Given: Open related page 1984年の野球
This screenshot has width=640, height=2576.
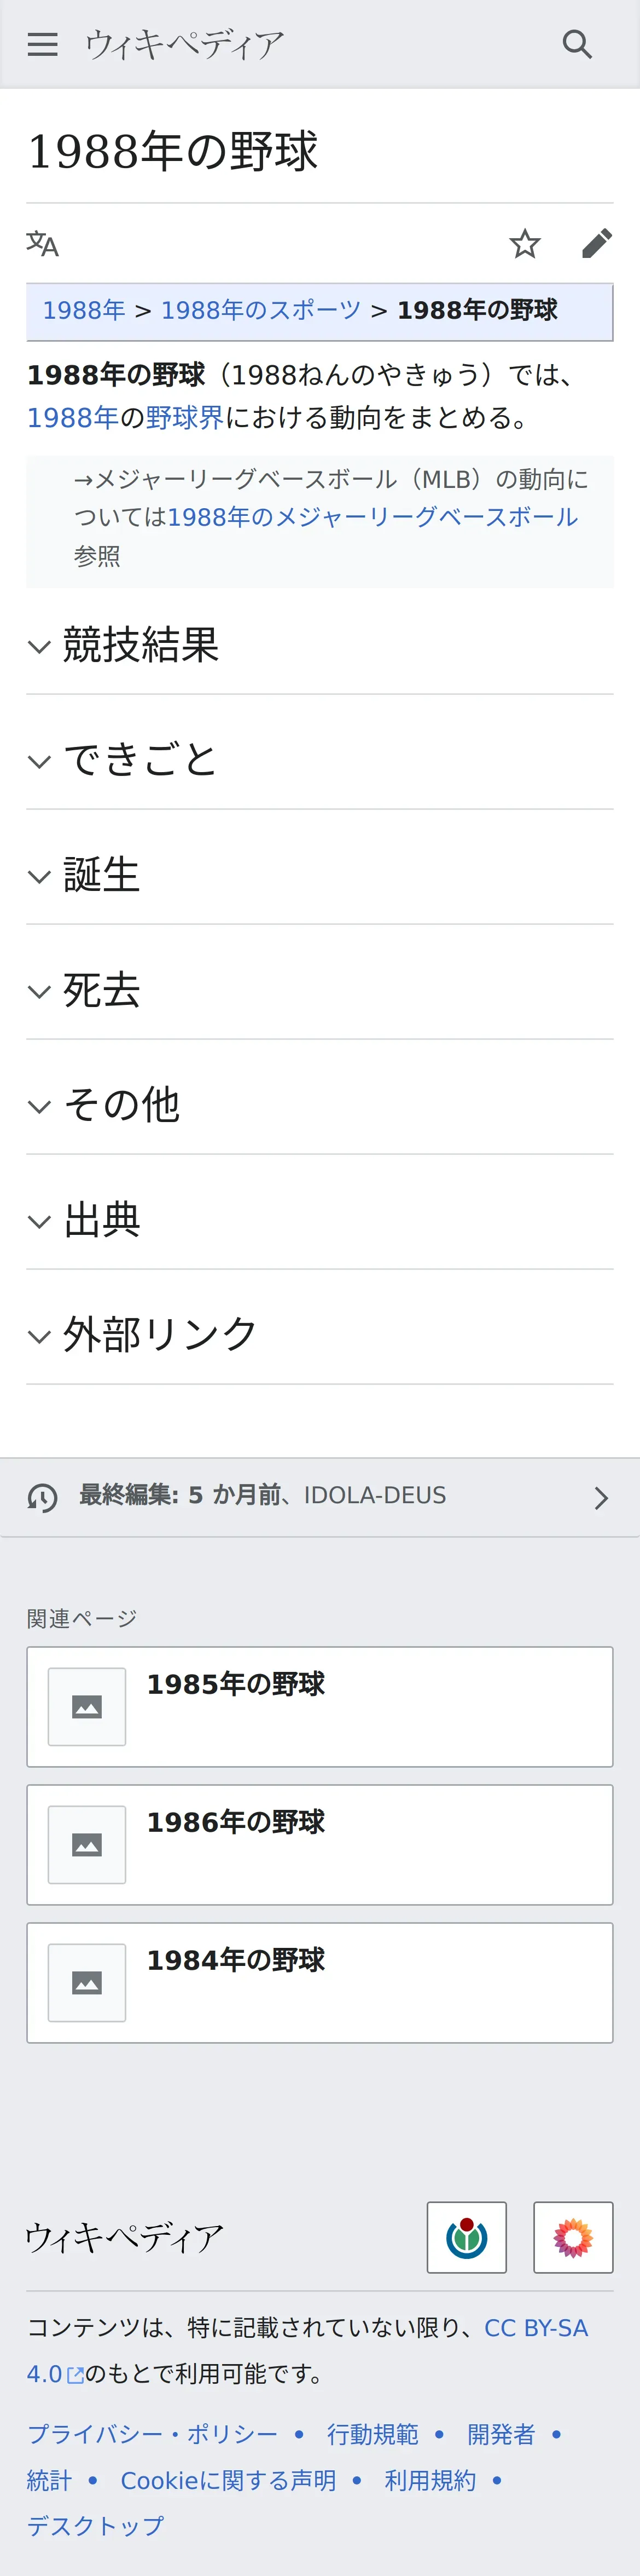Looking at the screenshot, I should click(319, 1982).
